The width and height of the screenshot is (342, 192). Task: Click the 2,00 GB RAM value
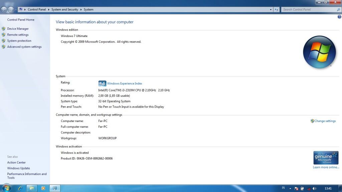[x=114, y=96]
